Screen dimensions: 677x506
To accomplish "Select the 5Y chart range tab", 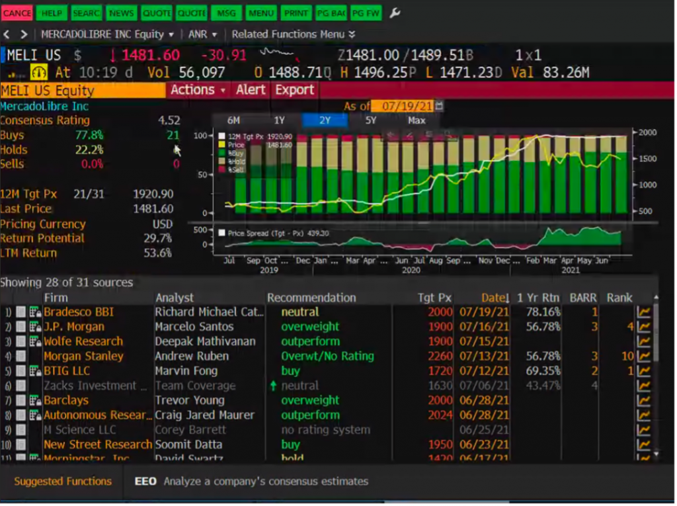I will (372, 120).
